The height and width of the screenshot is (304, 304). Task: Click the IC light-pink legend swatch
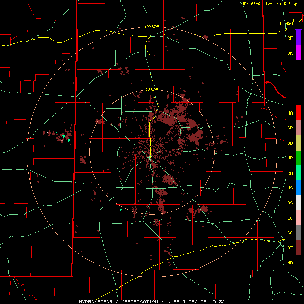[298, 218]
